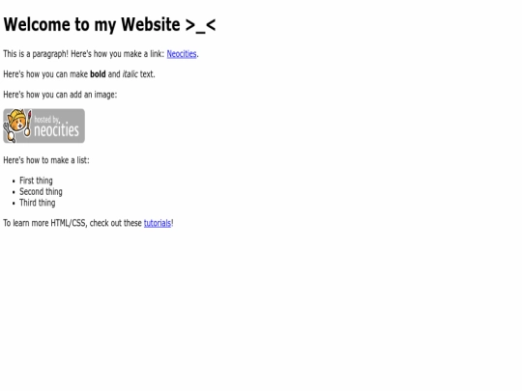
Task: Click the 'hosted by' caption in the badge
Action: pyautogui.click(x=46, y=120)
